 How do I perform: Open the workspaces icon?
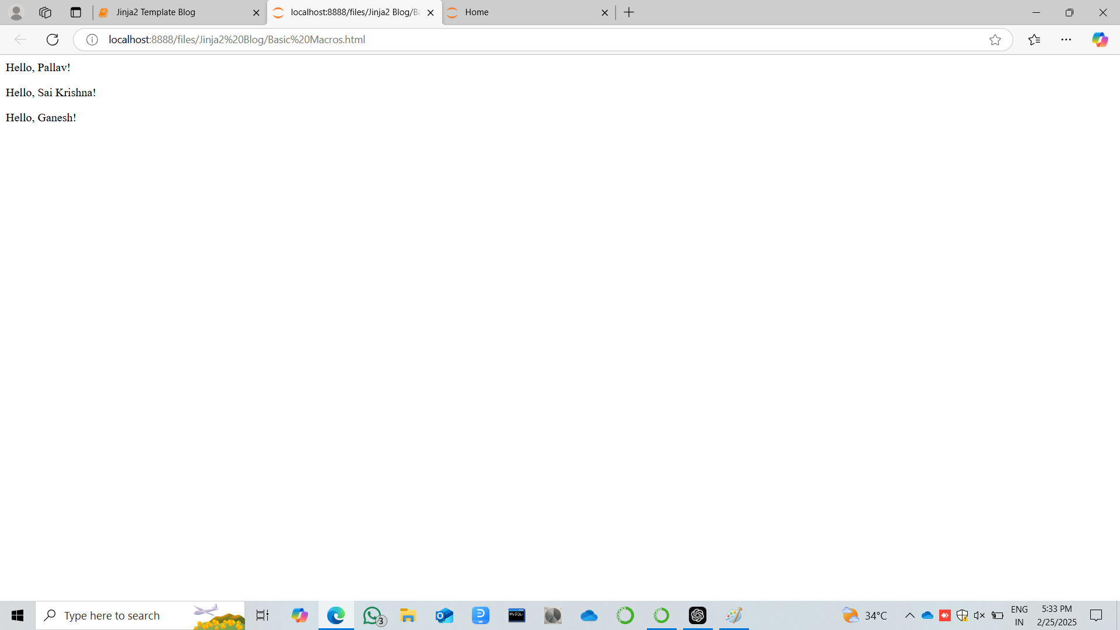(x=45, y=12)
